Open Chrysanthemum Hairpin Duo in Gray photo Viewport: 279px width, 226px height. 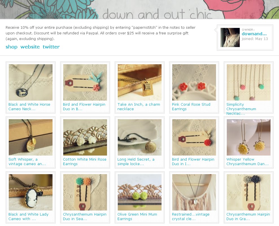(249, 192)
